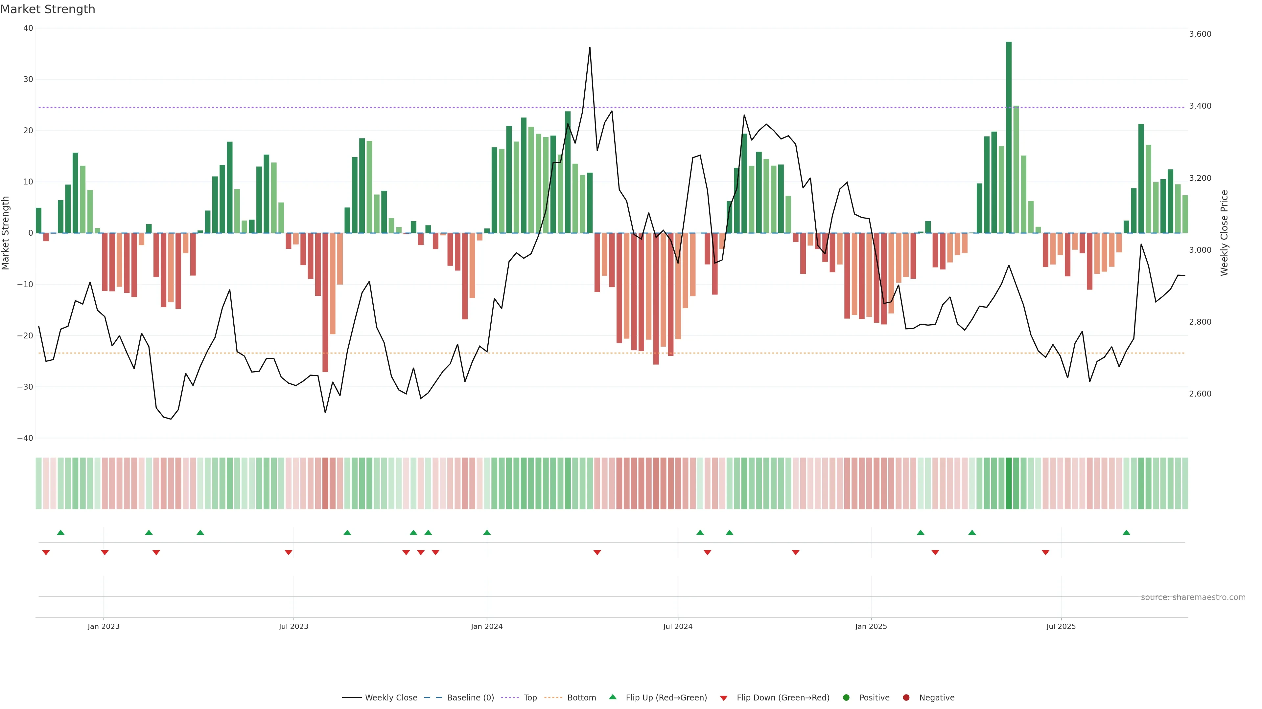Click the Market Strength chart title
Screen dimensions: 1262x709
(x=48, y=9)
